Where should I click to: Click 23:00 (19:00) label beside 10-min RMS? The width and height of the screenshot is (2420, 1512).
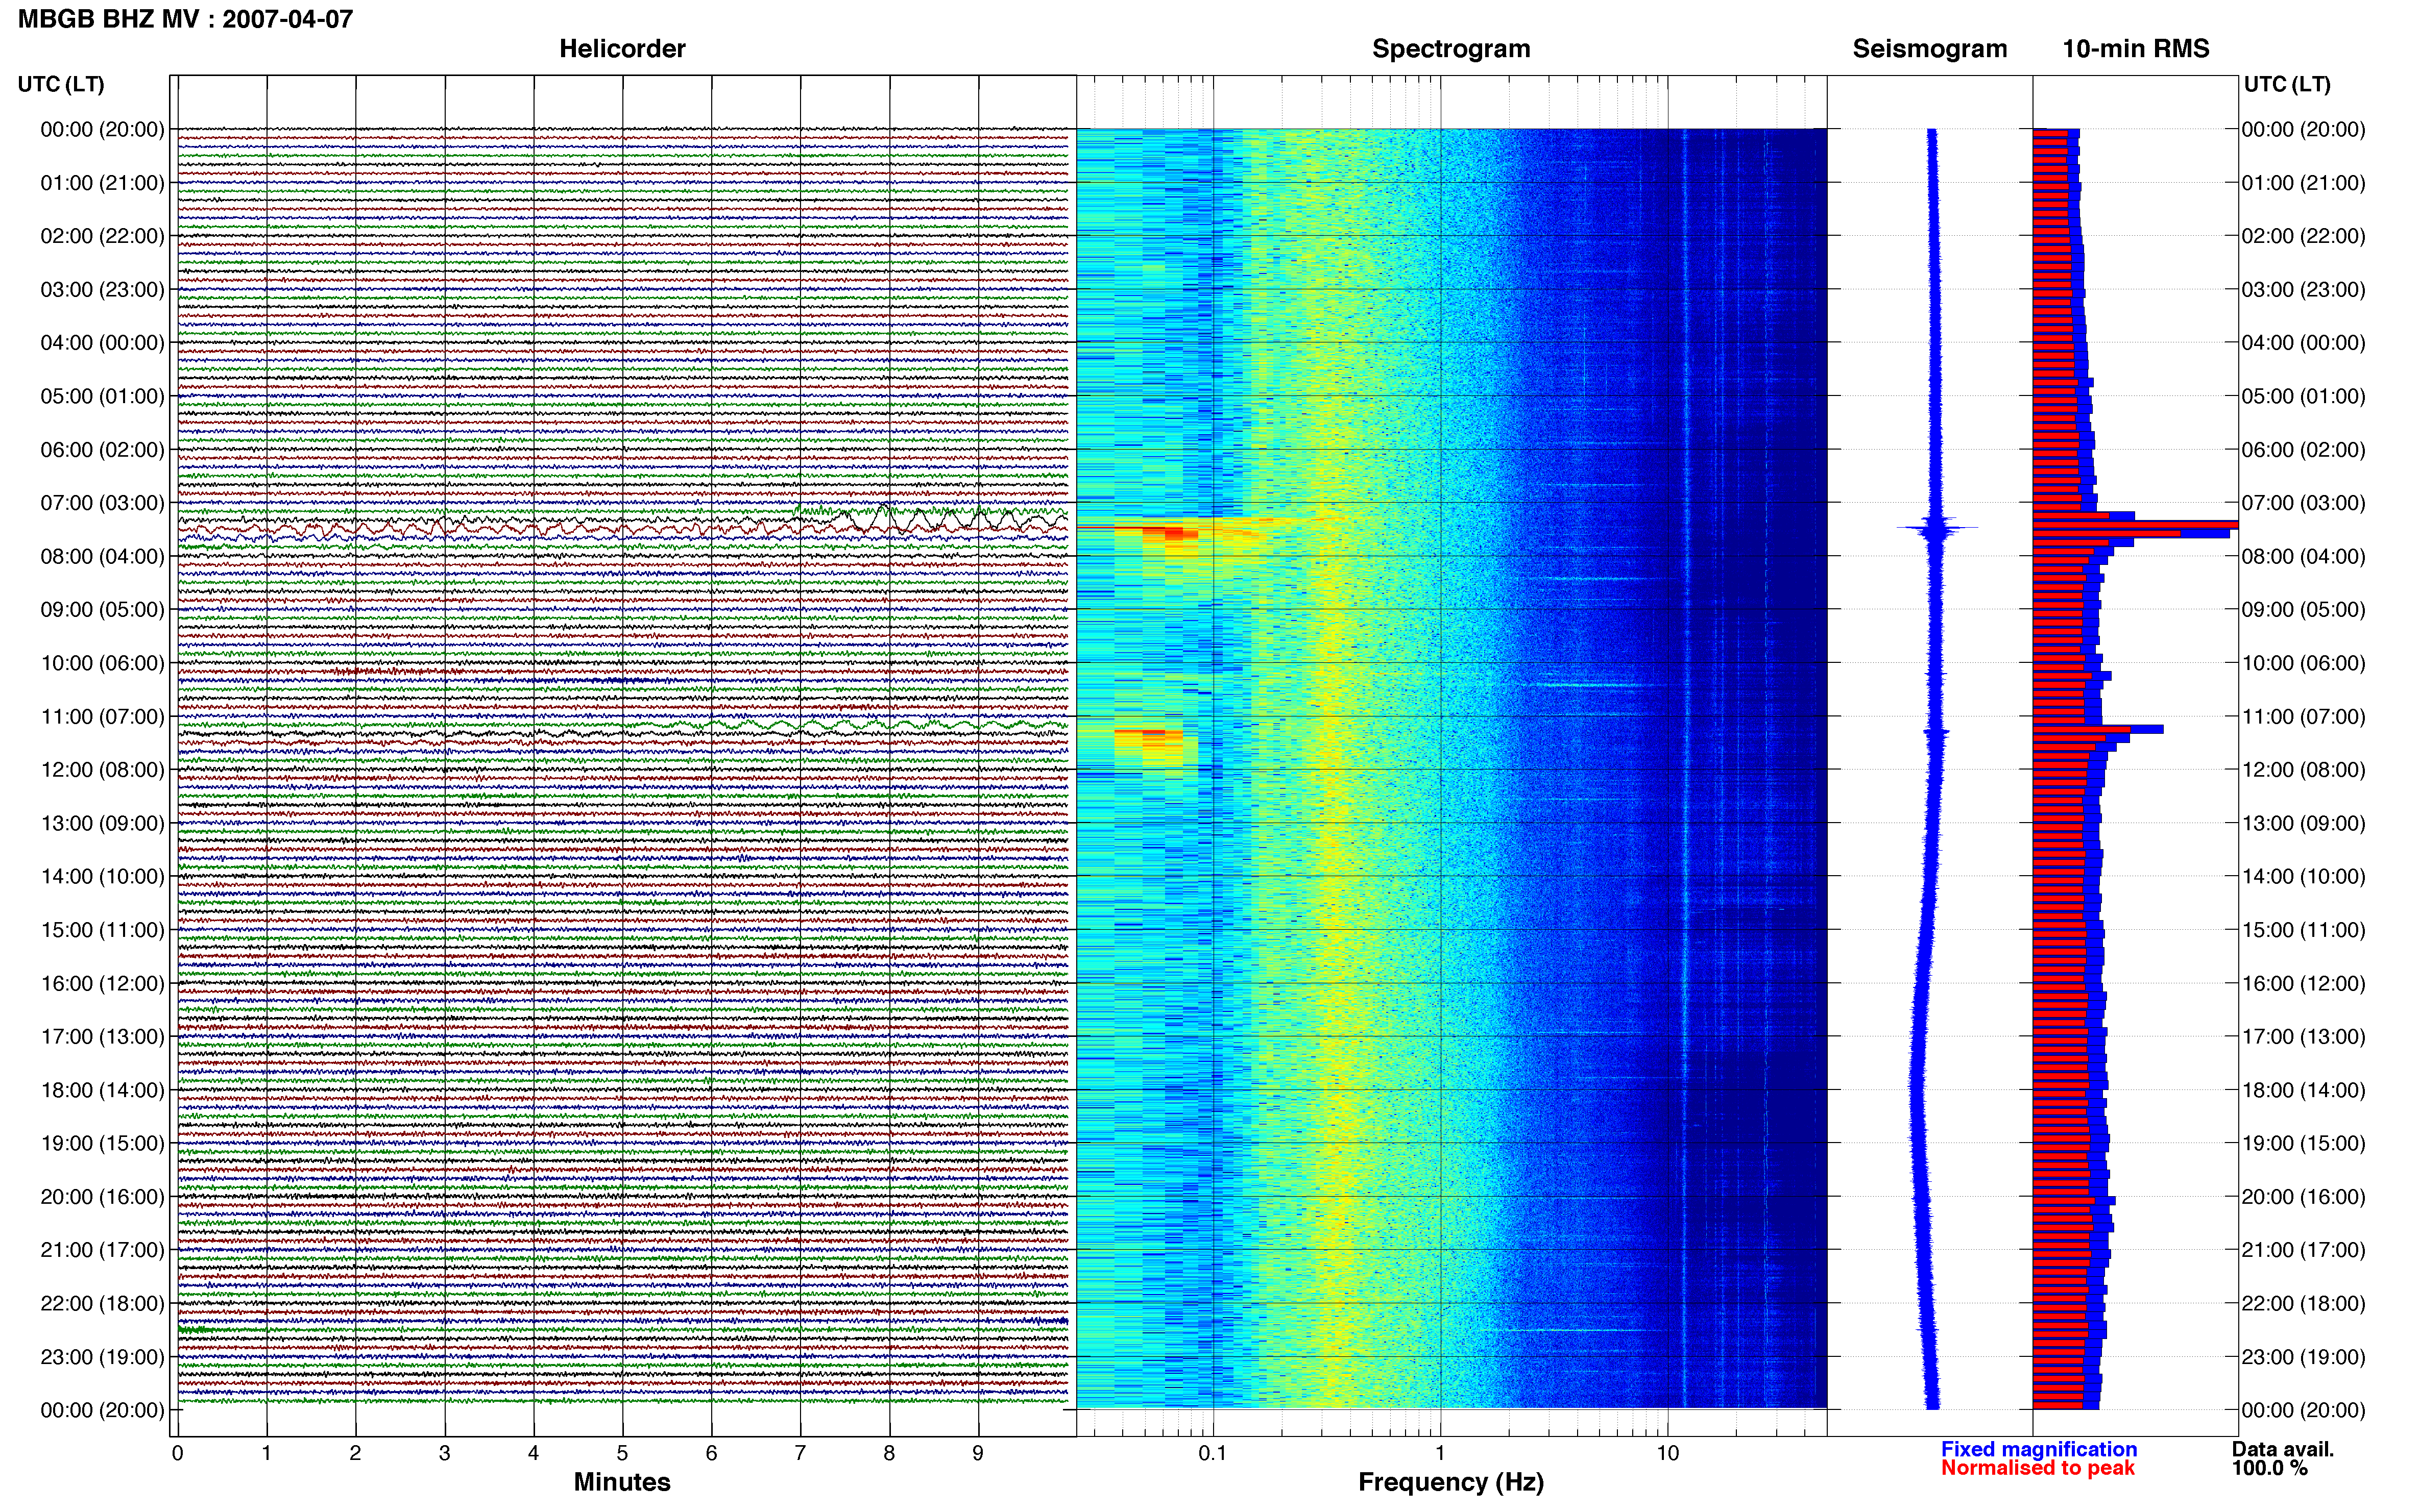point(2303,1357)
